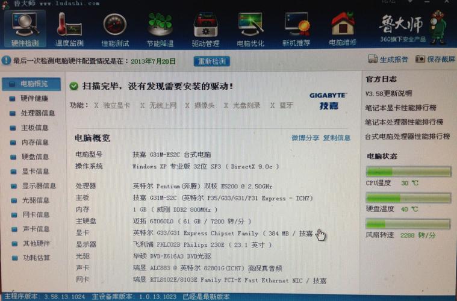Click the 迈拓 6Y060L0 hard disk text

pos(192,221)
